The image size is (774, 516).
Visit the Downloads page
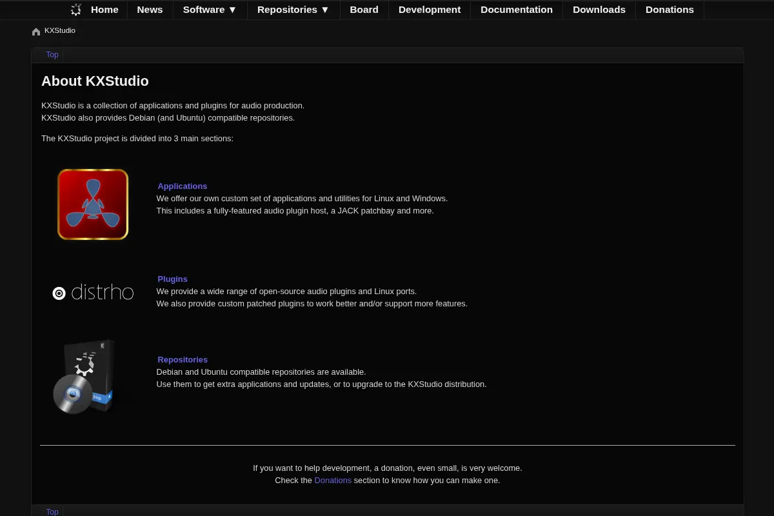point(599,10)
